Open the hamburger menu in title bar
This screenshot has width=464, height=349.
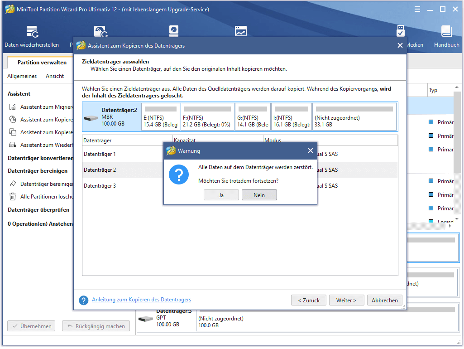tap(417, 9)
